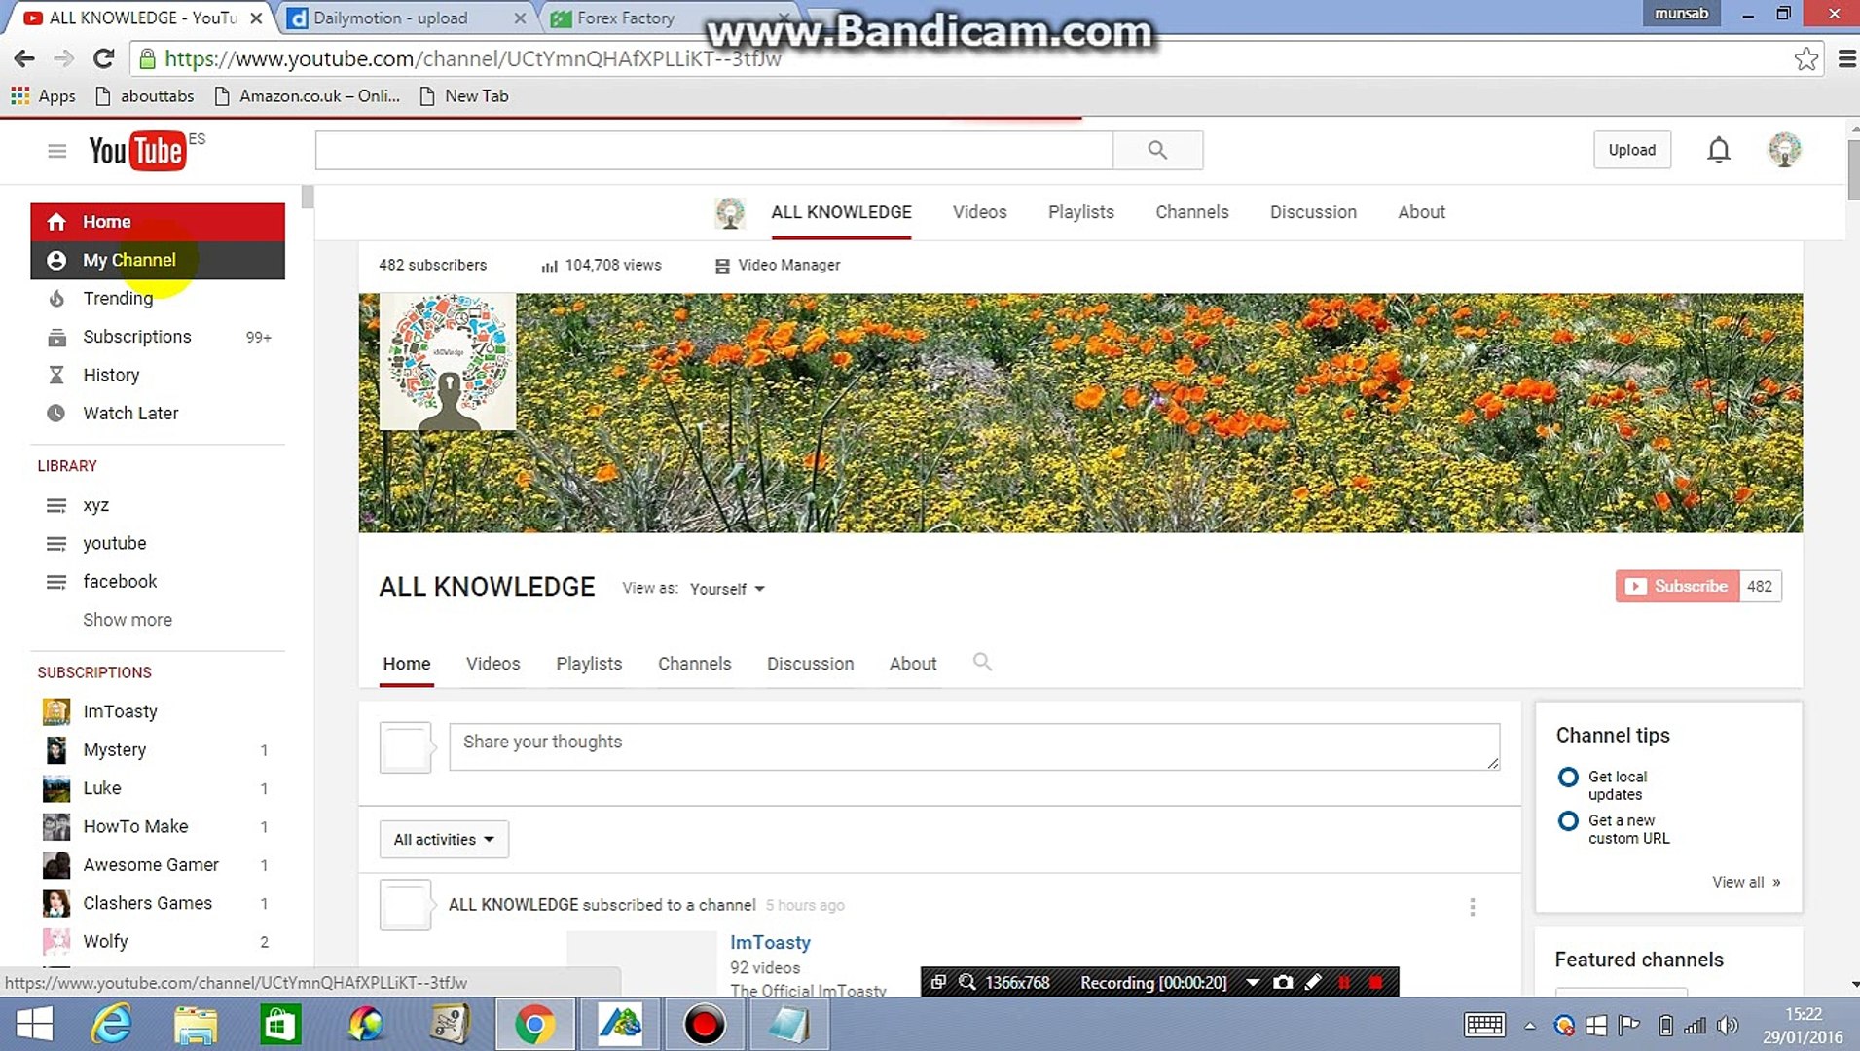Open the ImToasty subscription in the sidebar
1860x1051 pixels.
(120, 711)
